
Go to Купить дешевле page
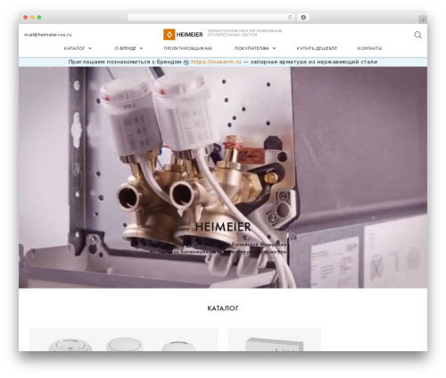pos(317,48)
